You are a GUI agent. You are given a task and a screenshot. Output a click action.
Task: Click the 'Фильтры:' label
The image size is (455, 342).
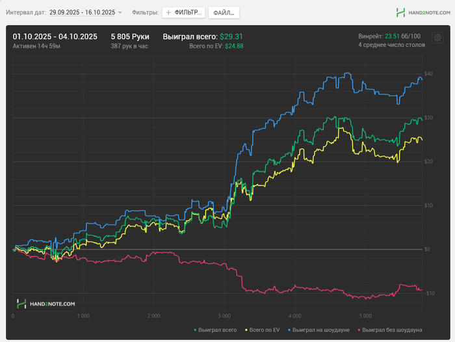click(x=145, y=12)
